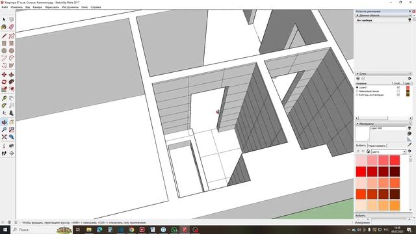Screen dimensions: 416x234
Task: Activate the Paint Bucket tool
Action: pos(4,27)
